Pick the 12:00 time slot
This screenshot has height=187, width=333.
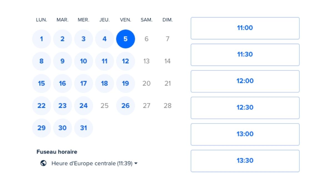(x=245, y=81)
